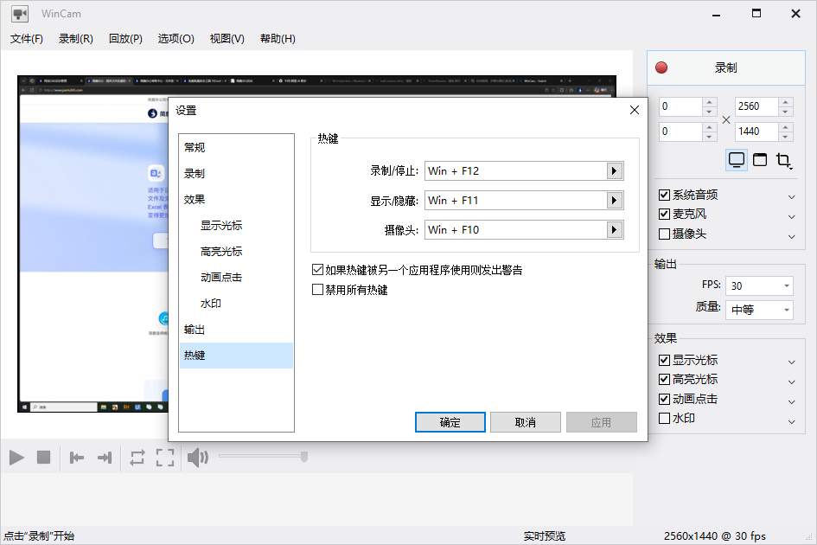Toggle fullscreen preview icon
This screenshot has width=817, height=545.
[165, 458]
